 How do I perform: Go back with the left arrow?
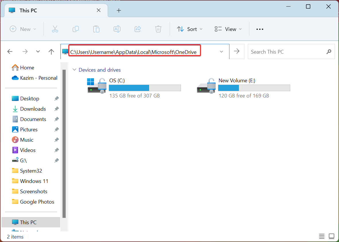(10, 51)
